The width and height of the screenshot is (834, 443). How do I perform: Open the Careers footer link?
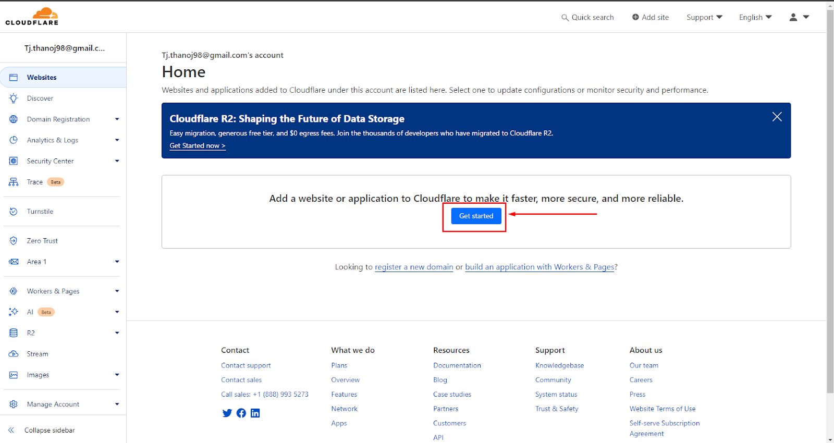pyautogui.click(x=641, y=380)
